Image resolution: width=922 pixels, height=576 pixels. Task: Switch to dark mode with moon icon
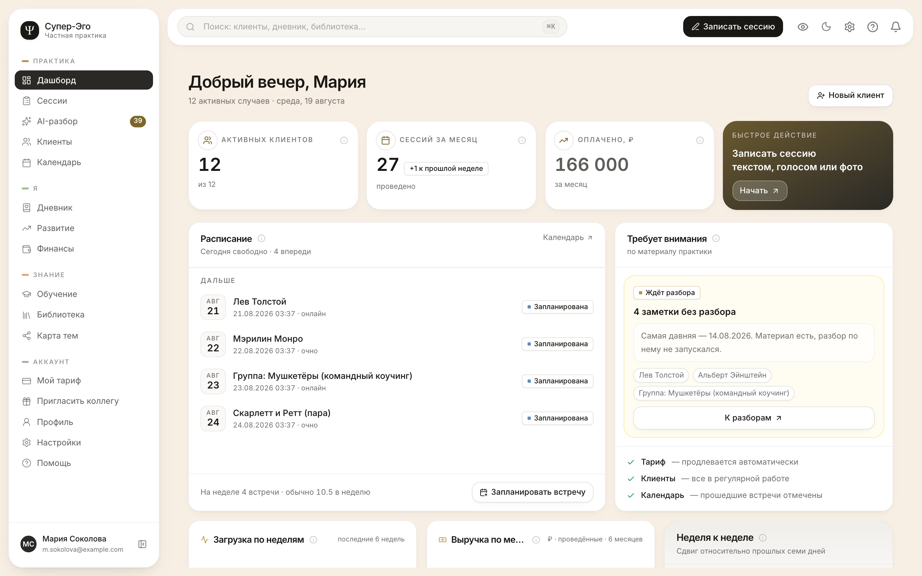(826, 27)
